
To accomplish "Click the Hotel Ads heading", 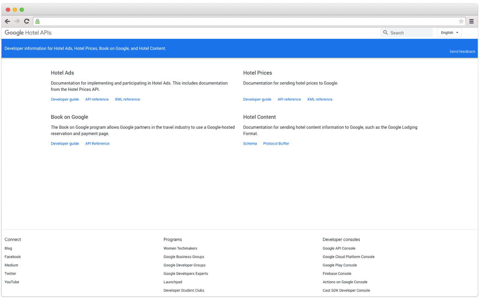I will [62, 73].
